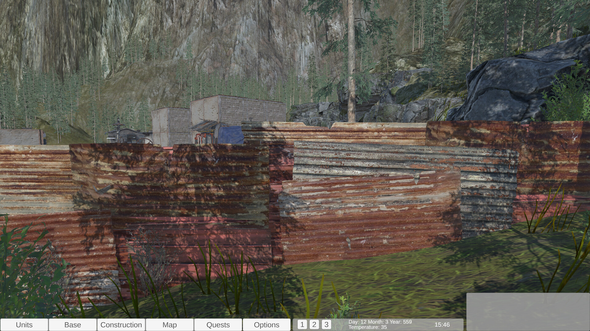Open the Base management menu

(73, 325)
